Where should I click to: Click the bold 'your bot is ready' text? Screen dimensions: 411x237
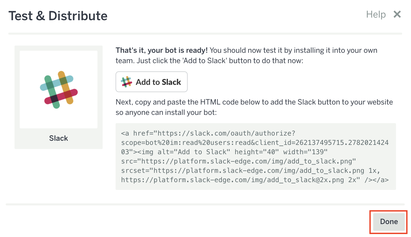[161, 50]
